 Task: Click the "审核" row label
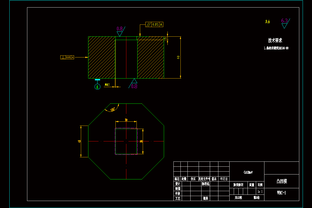[178, 193]
